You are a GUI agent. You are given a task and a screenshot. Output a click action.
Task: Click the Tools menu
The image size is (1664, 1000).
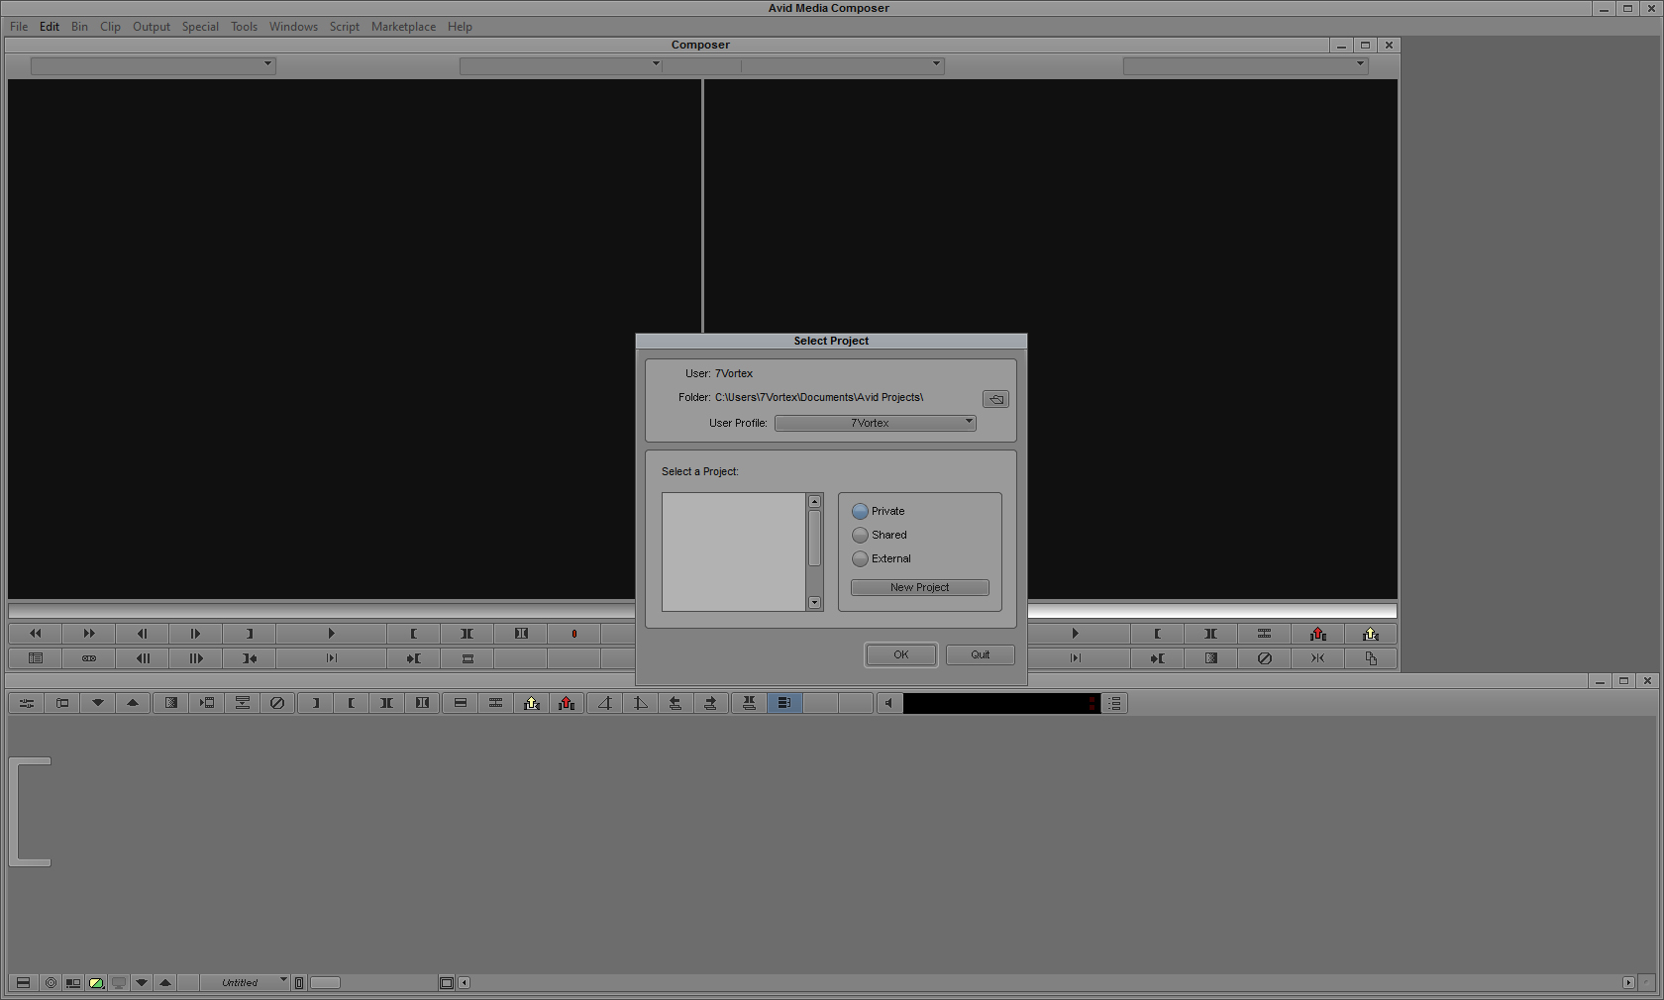click(244, 27)
